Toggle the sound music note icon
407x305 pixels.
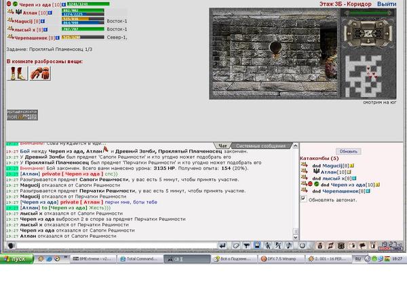click(x=289, y=245)
